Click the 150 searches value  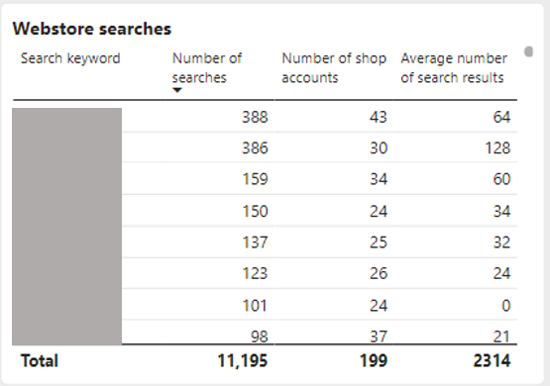pos(255,211)
